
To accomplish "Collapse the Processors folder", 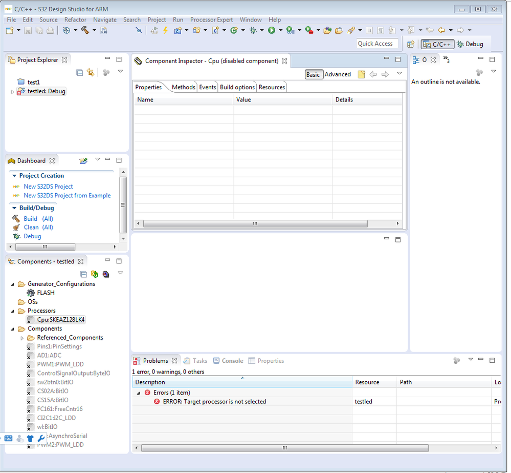I will pyautogui.click(x=12, y=311).
